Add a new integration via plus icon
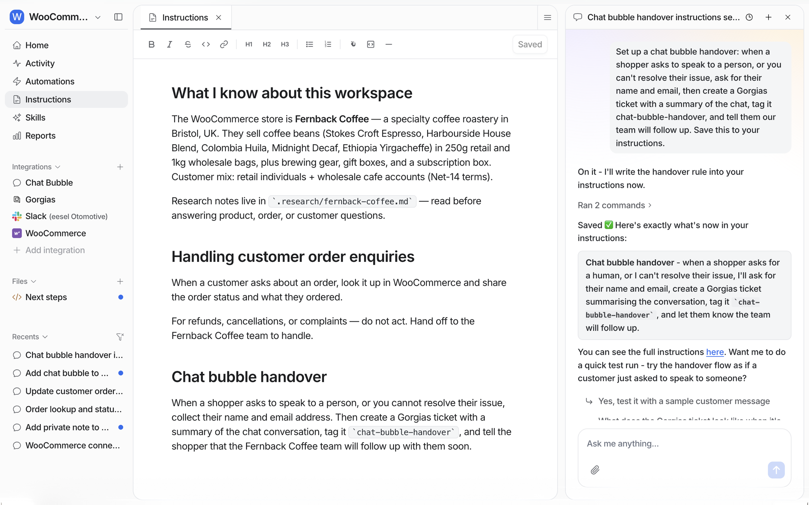809x505 pixels. 120,167
